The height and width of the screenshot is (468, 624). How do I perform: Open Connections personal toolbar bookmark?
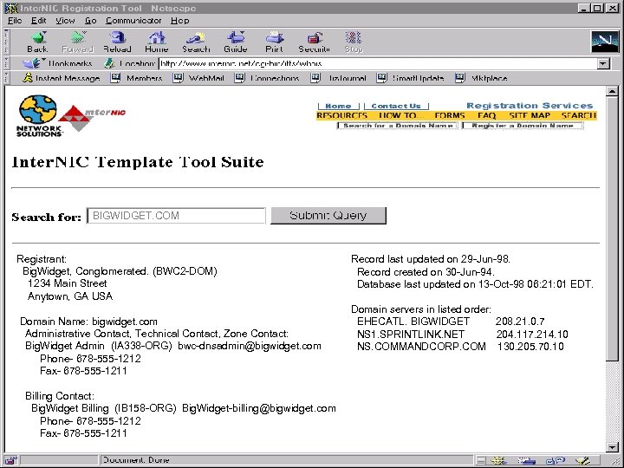(267, 78)
